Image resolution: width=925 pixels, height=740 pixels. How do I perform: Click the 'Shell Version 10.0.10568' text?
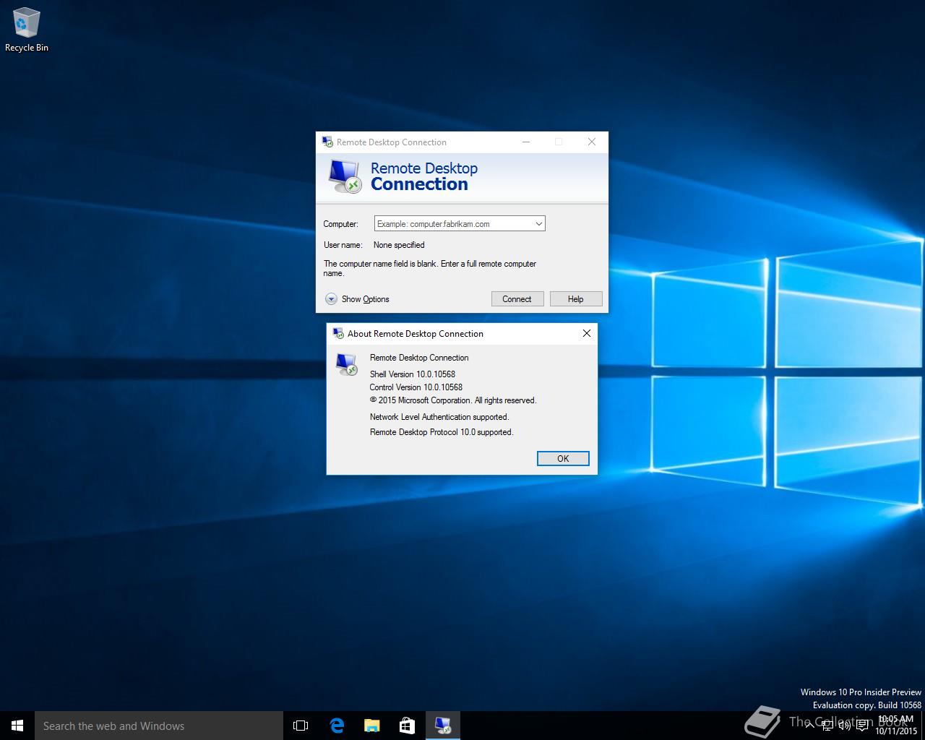pos(413,374)
